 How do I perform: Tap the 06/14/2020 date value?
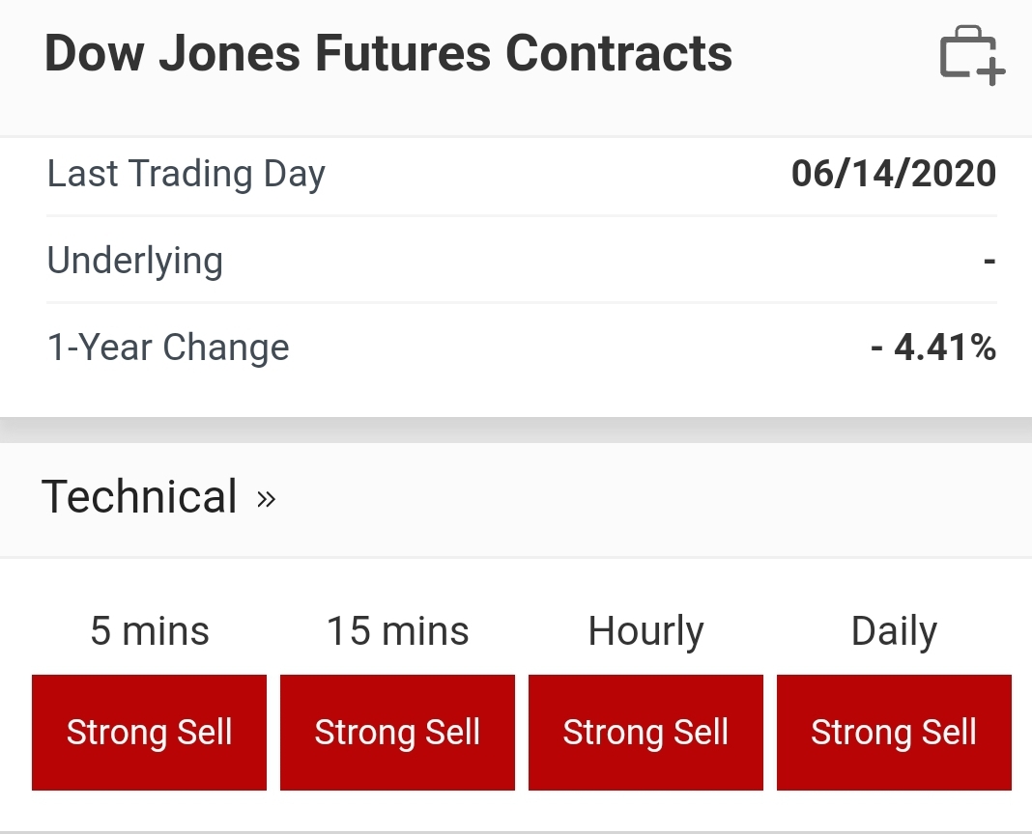click(x=894, y=174)
